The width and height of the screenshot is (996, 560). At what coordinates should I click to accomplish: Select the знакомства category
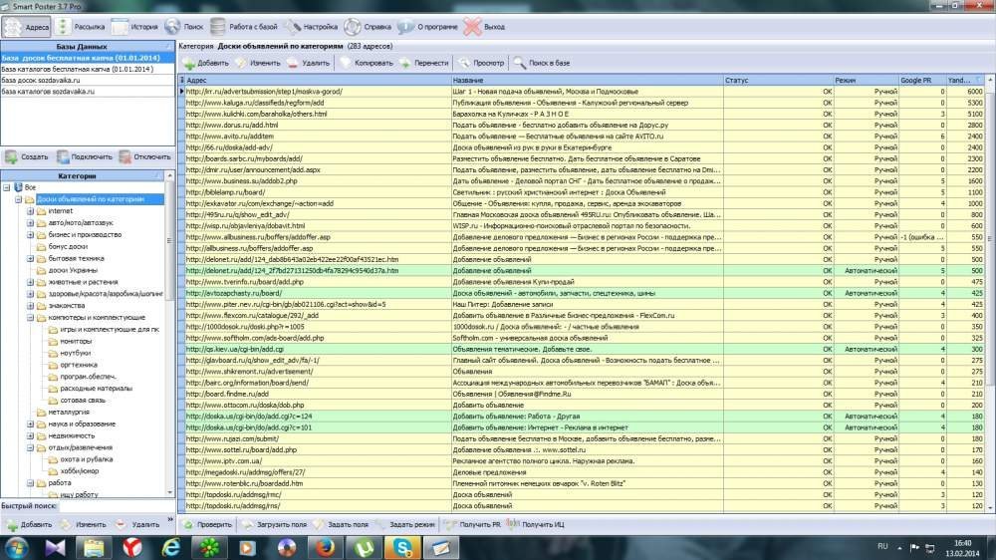point(66,306)
